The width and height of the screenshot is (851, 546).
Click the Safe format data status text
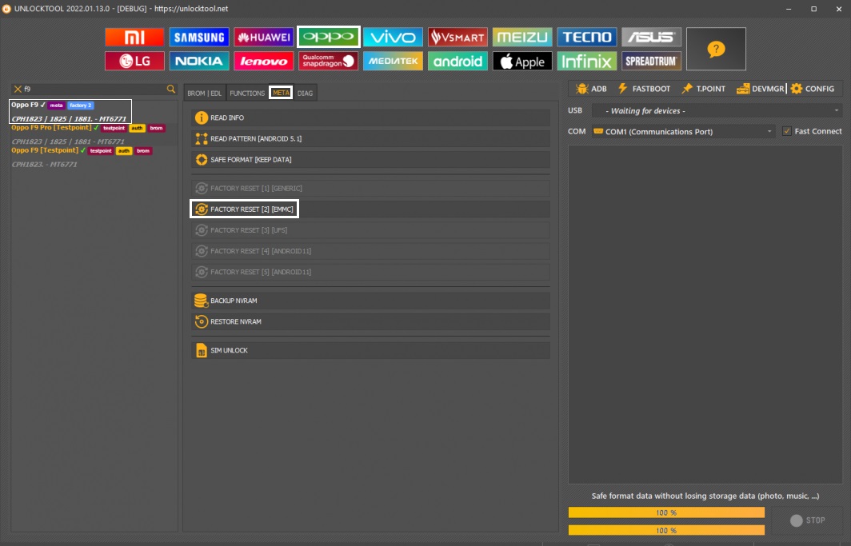(705, 496)
